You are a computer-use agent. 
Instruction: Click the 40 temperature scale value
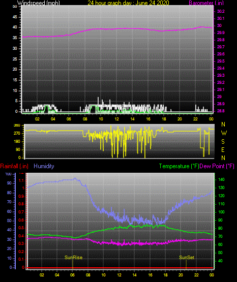pos(220,261)
